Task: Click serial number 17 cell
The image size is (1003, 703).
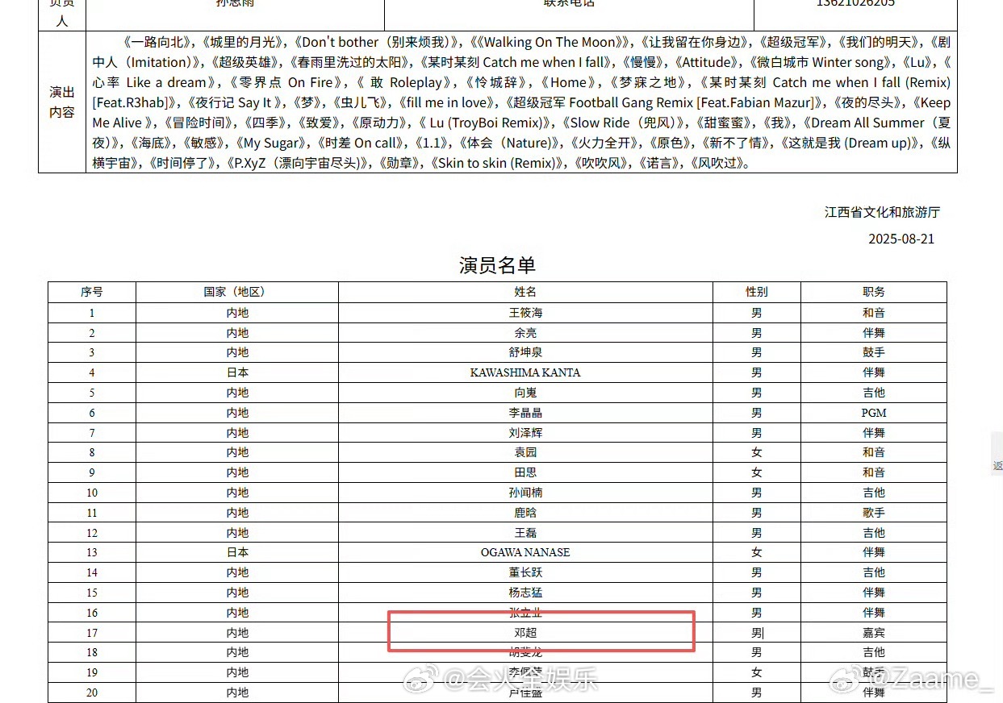Action: 92,633
